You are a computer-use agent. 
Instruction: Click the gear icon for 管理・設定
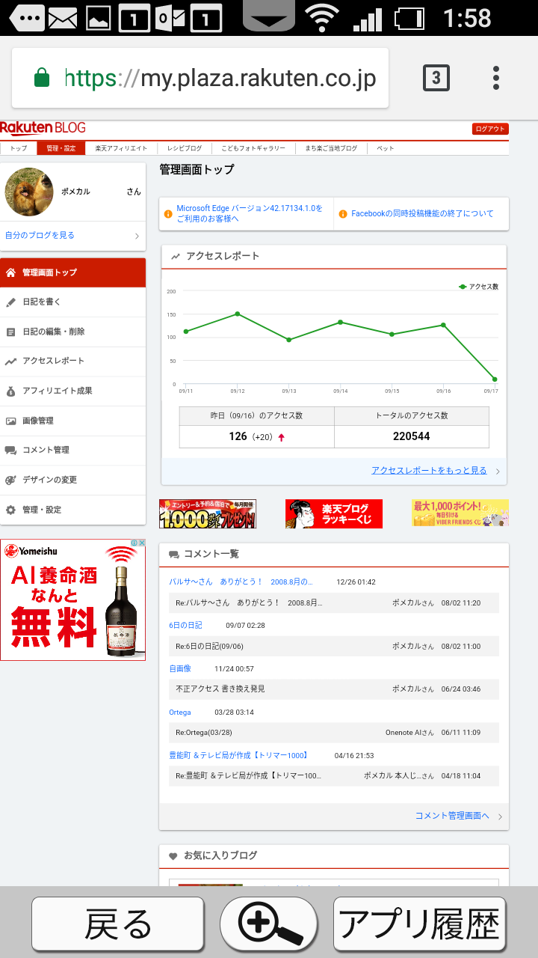coord(10,510)
